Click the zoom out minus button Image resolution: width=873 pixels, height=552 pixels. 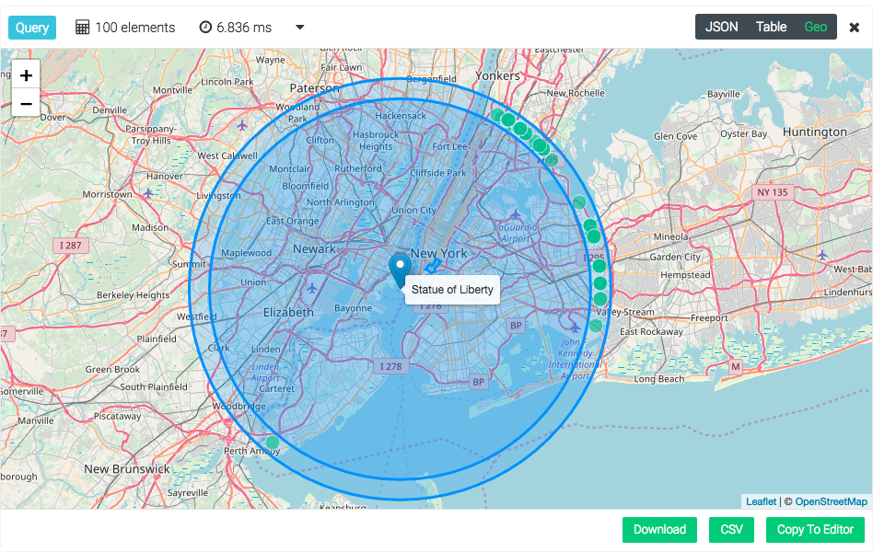(x=26, y=104)
